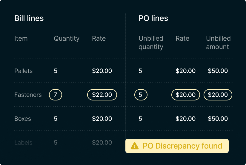Click the Boxes unbilled amount $50.00

pos(218,119)
